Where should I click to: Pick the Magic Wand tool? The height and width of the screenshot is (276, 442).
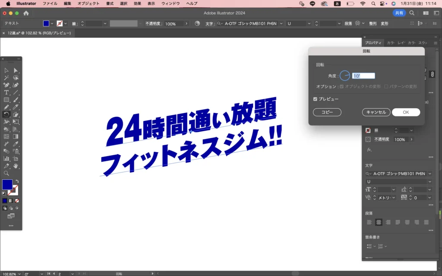(x=6, y=78)
